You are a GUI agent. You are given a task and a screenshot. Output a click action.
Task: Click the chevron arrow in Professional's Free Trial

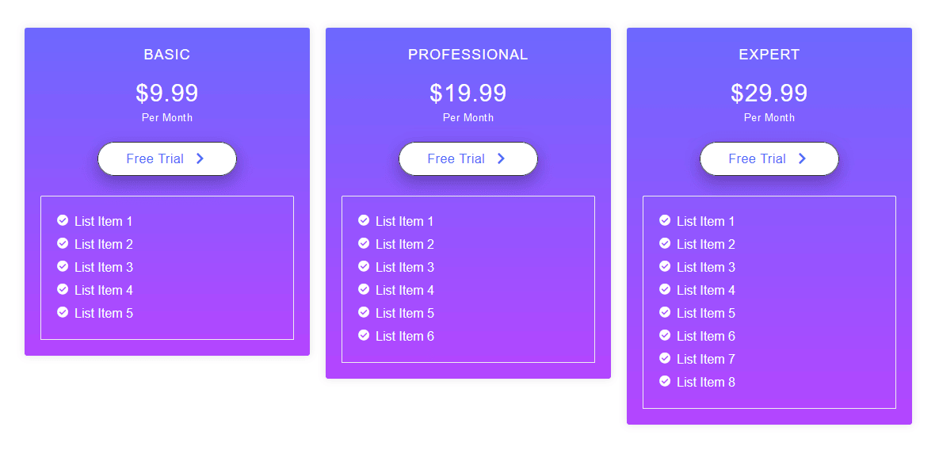click(x=501, y=159)
